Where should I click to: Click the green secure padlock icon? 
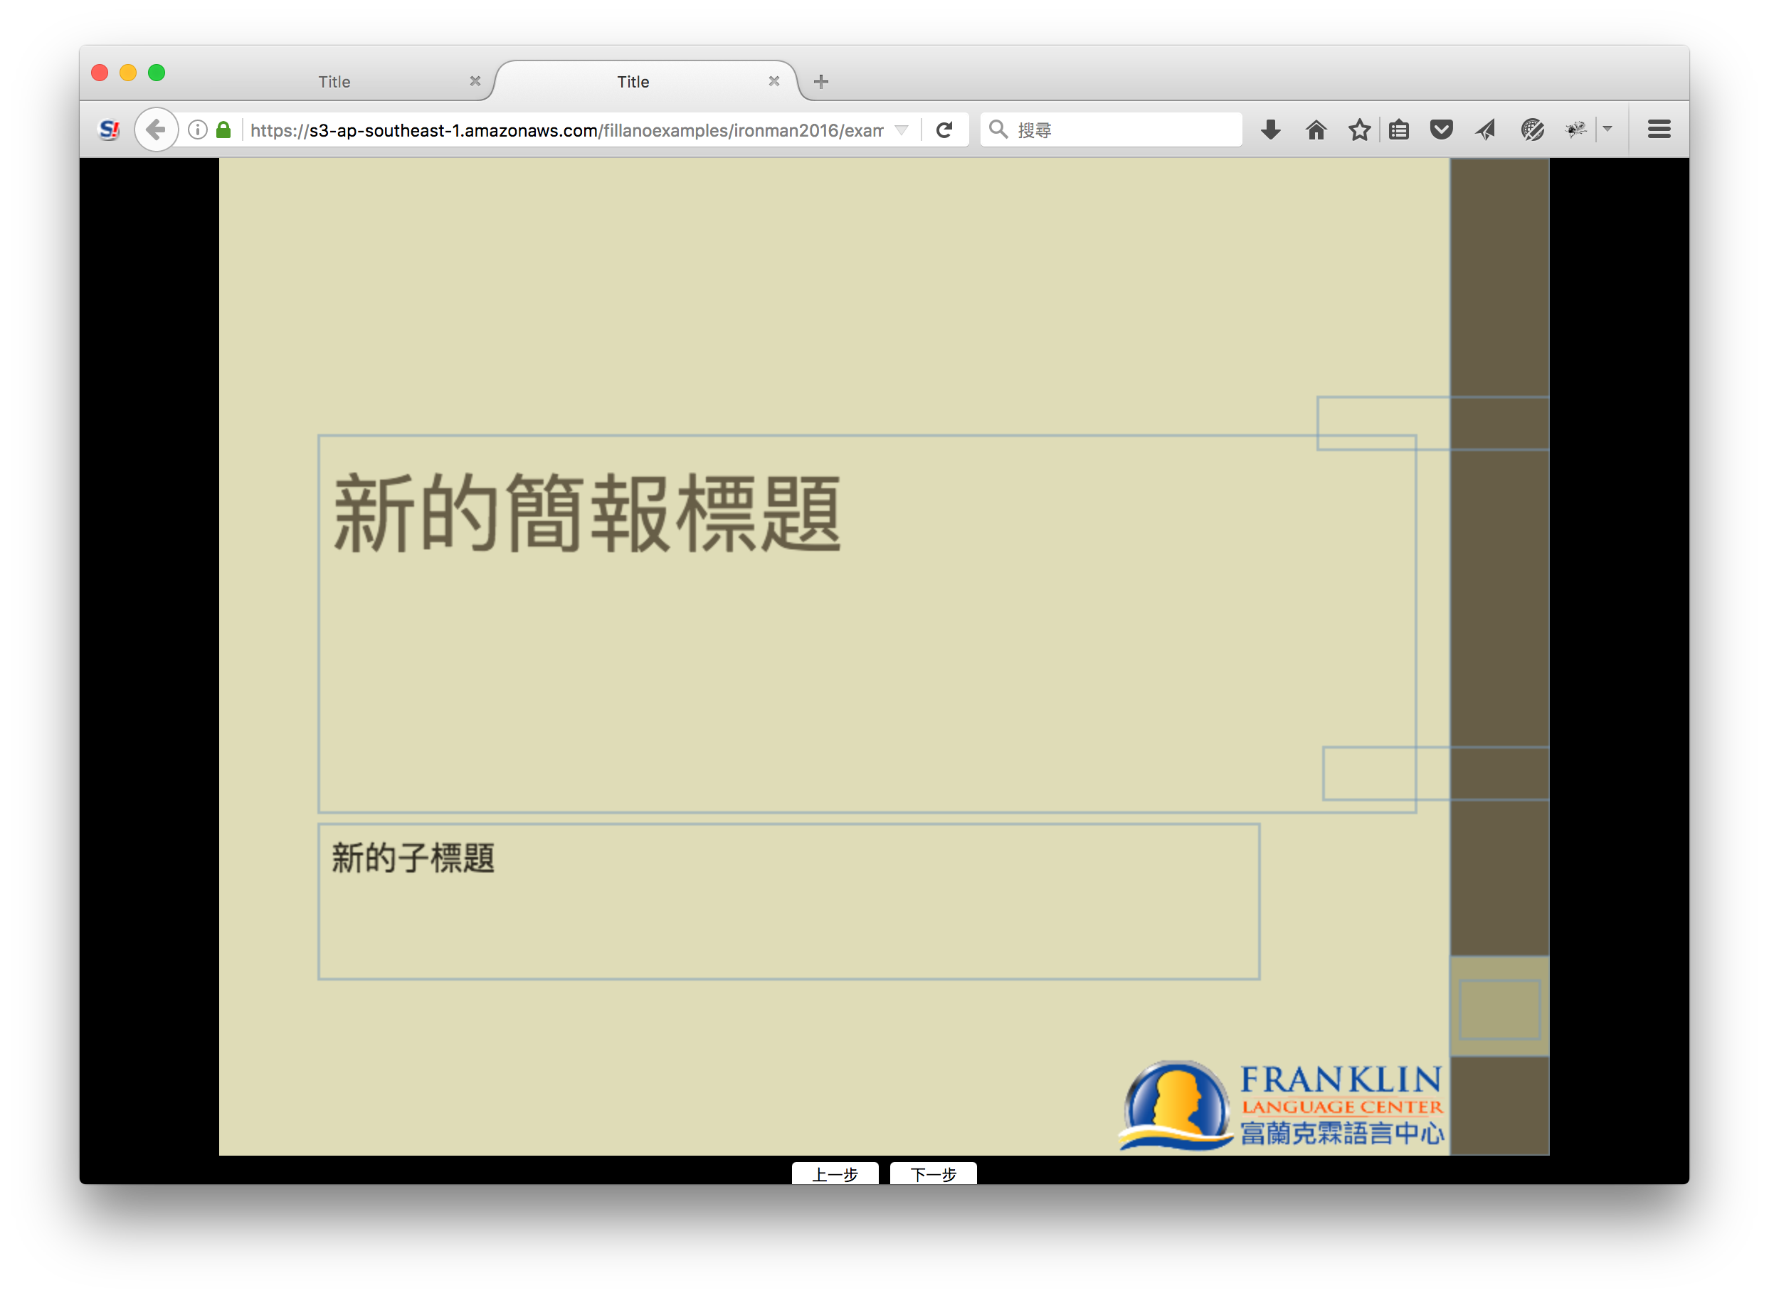(224, 130)
